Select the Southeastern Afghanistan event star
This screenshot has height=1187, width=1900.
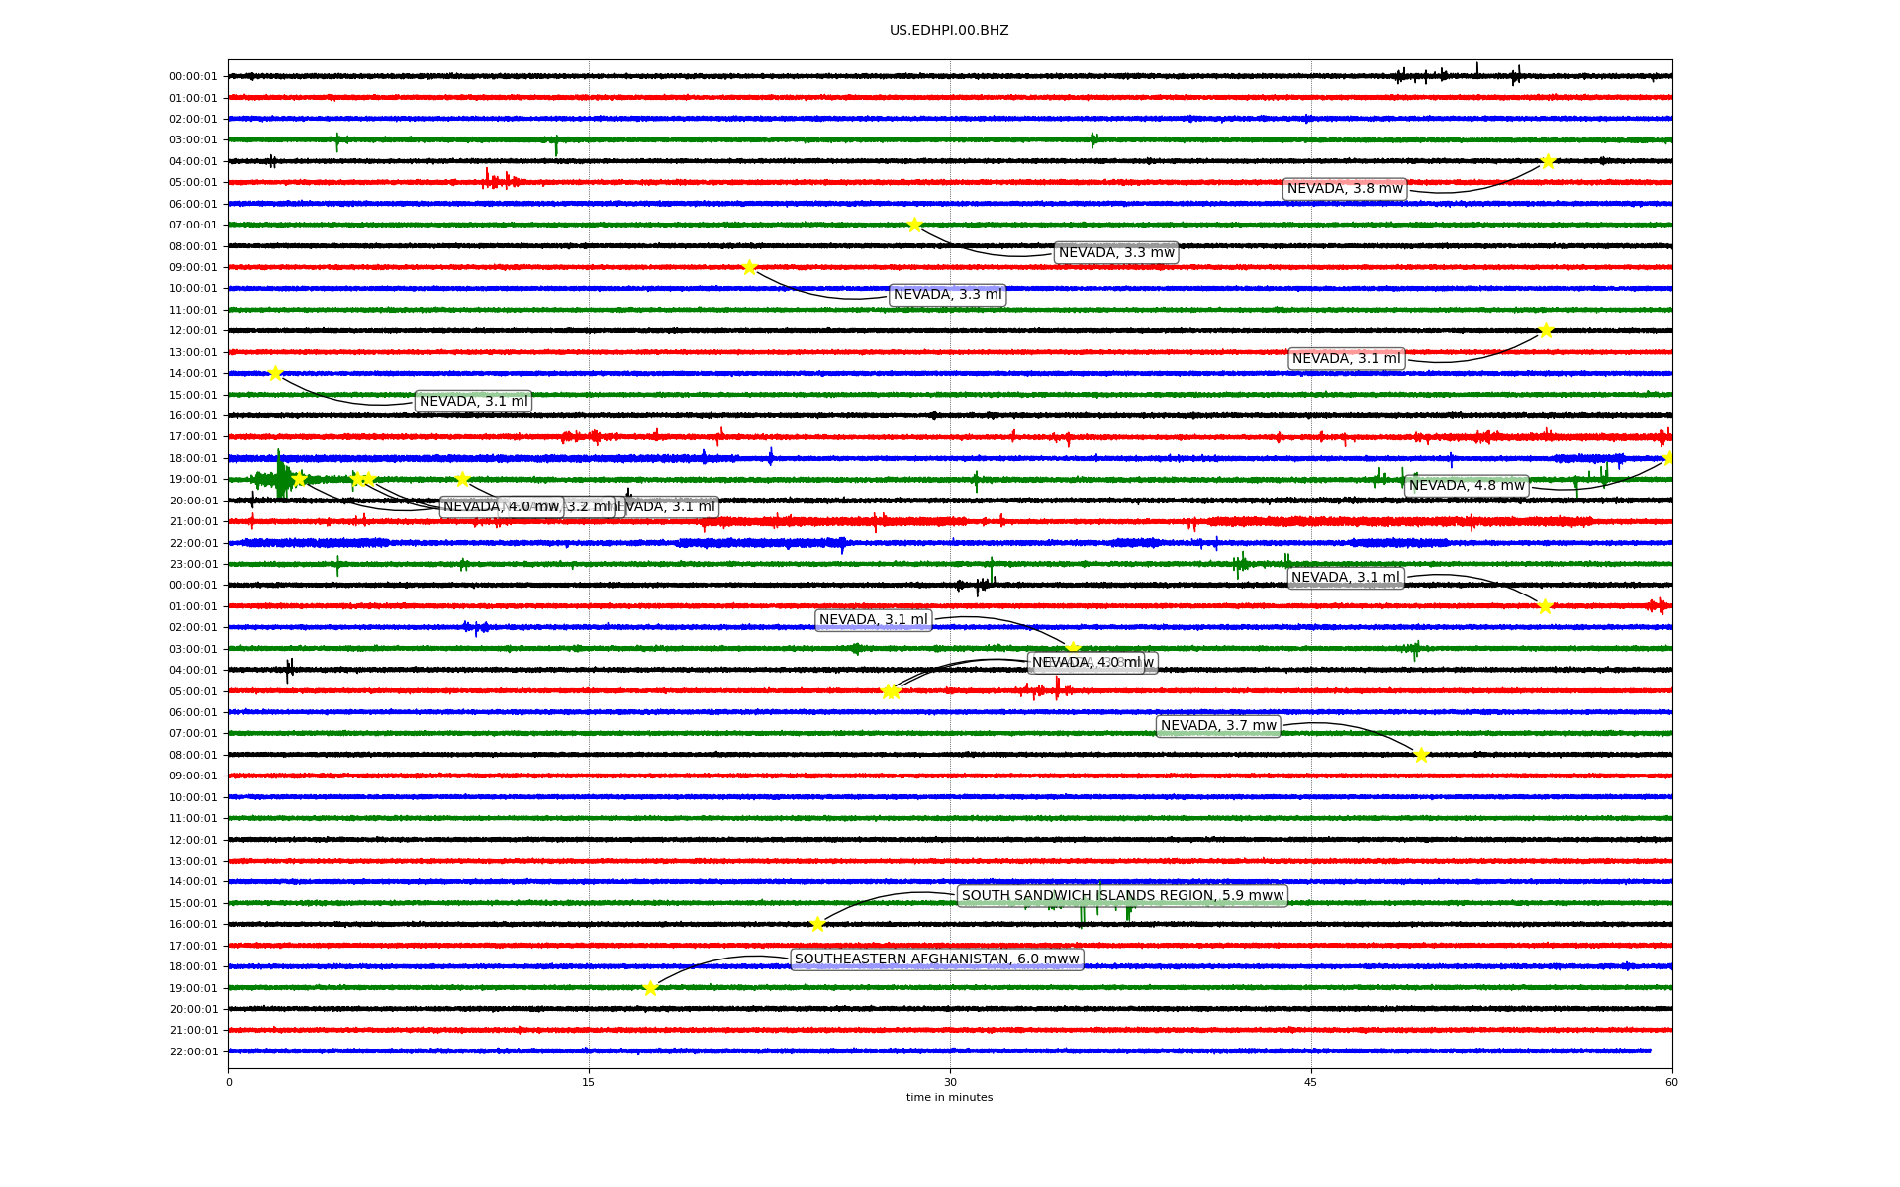point(650,988)
